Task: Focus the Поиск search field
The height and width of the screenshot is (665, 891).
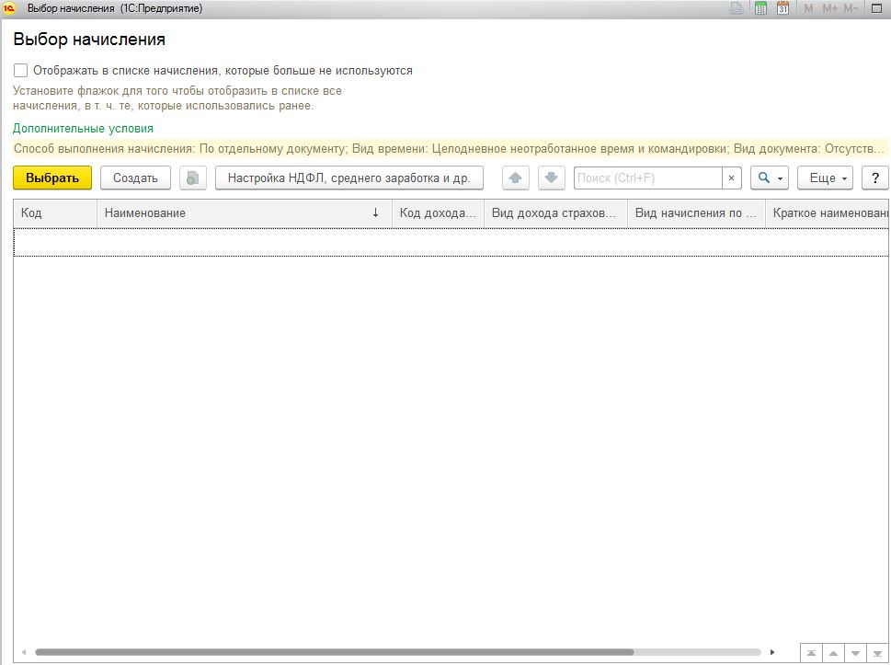Action: tap(648, 178)
